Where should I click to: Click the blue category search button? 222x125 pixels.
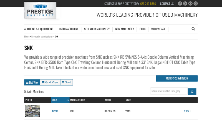pyautogui.click(x=192, y=92)
